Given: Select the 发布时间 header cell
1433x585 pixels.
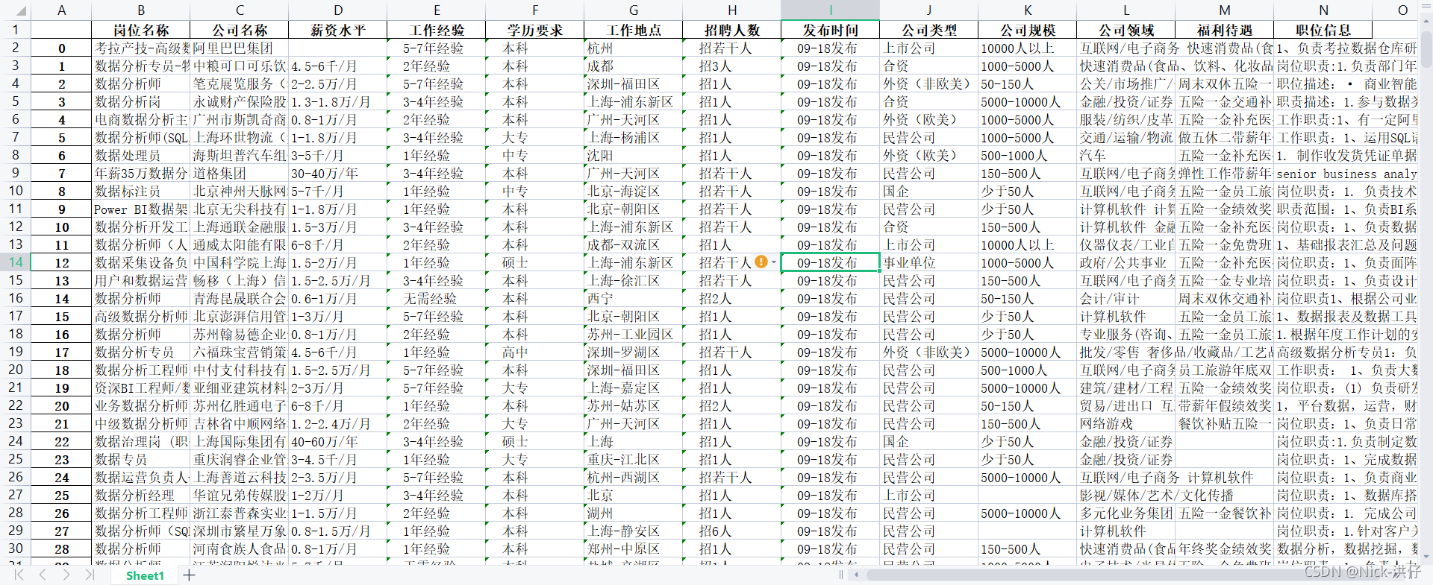Looking at the screenshot, I should coord(831,30).
